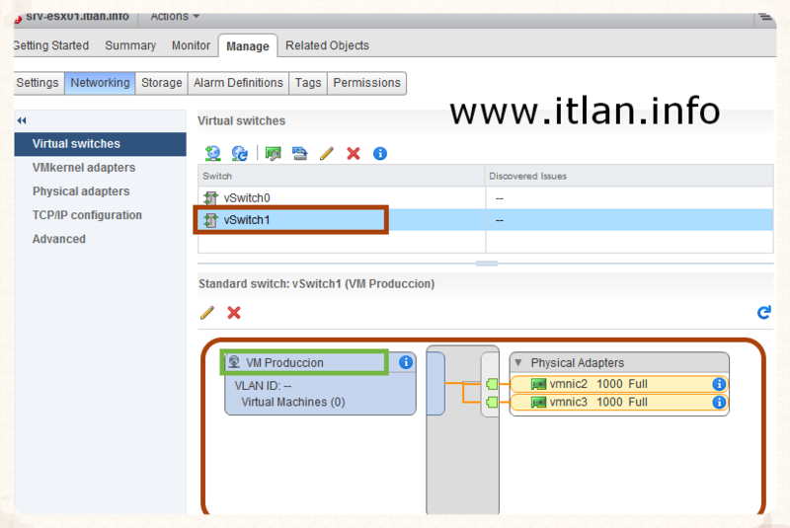
Task: Show info for vmnic3 adapter
Action: (719, 403)
